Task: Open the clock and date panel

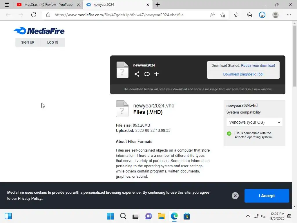Action: click(x=277, y=216)
